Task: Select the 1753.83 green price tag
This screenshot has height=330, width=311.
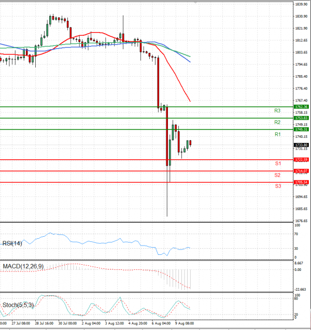Action: click(x=301, y=118)
